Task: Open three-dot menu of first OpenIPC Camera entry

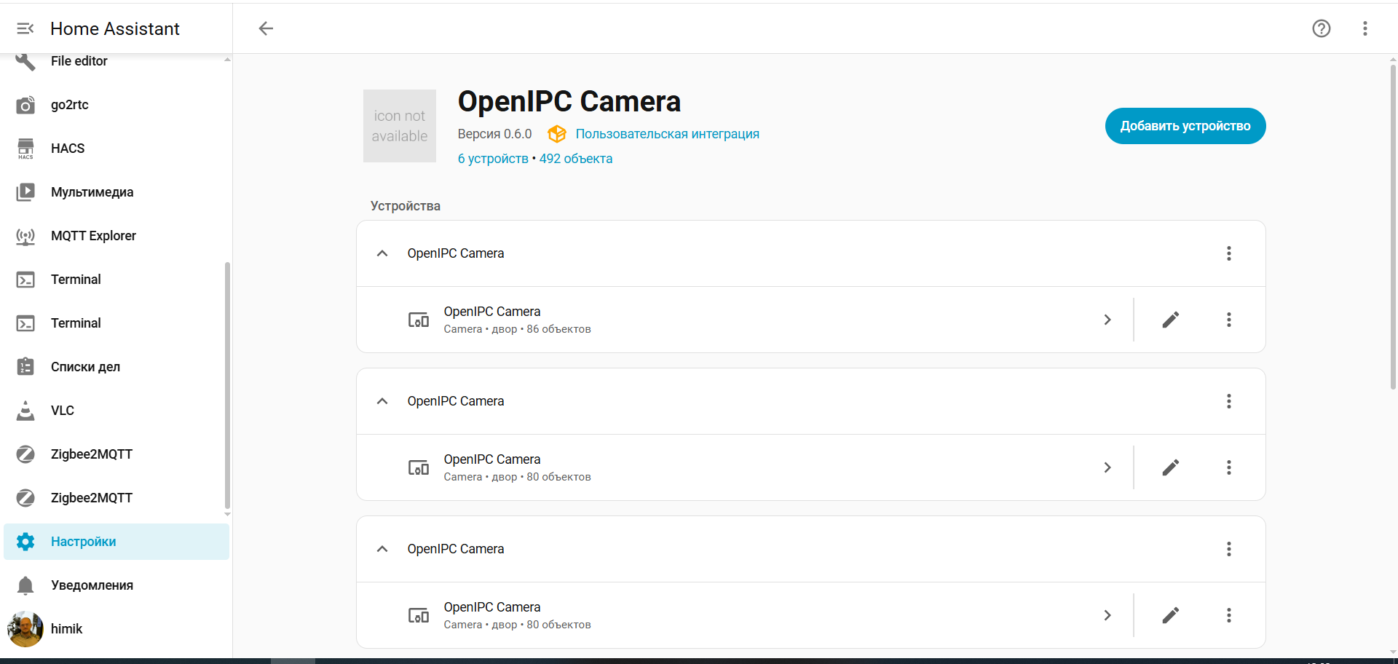Action: [x=1228, y=253]
